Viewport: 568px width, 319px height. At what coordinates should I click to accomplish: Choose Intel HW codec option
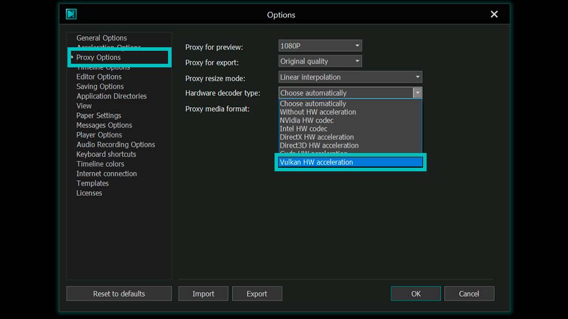coord(350,129)
